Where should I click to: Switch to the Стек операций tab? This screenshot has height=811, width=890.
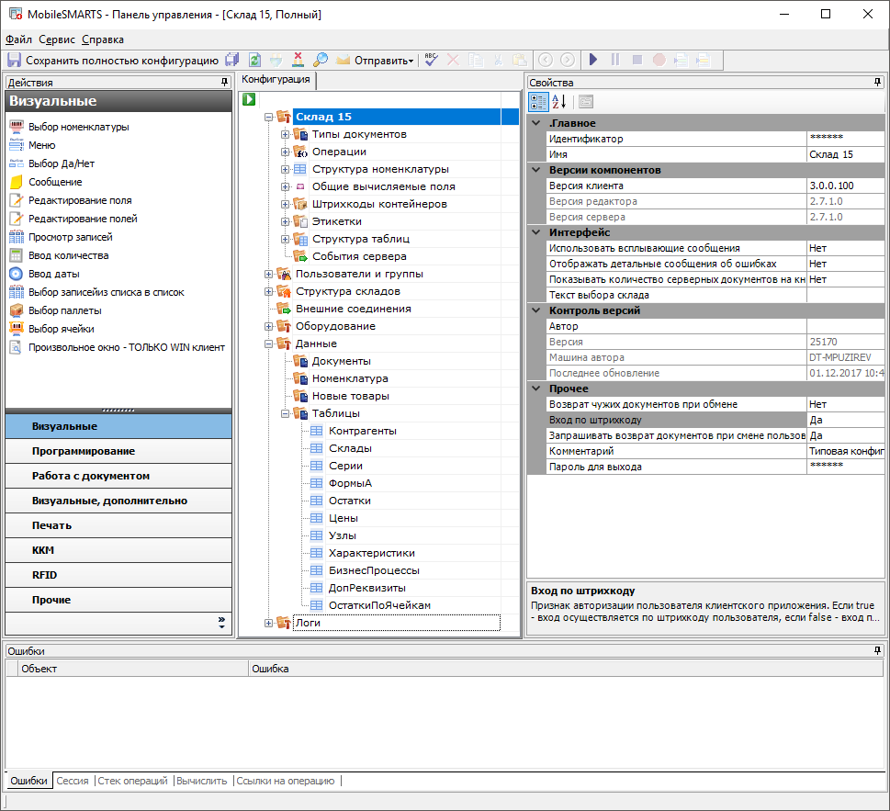click(x=133, y=781)
